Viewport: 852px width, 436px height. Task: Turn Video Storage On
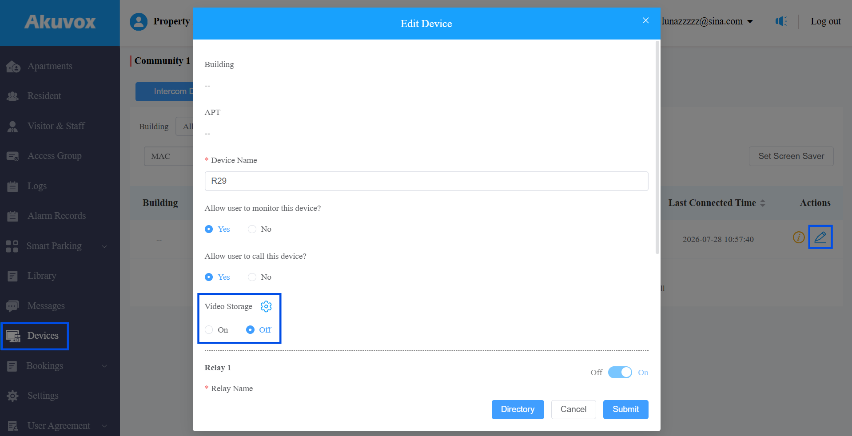pyautogui.click(x=216, y=330)
